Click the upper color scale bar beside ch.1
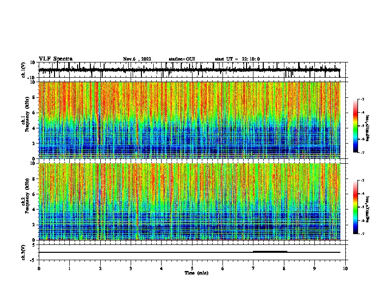 (x=356, y=126)
